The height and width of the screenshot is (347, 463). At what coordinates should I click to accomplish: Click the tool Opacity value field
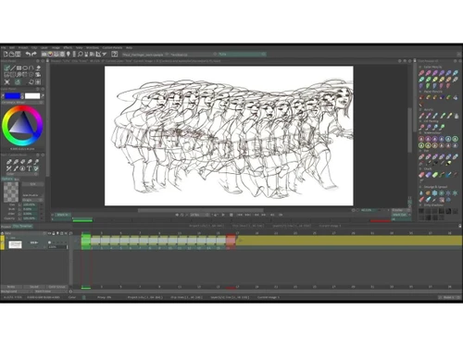29,218
